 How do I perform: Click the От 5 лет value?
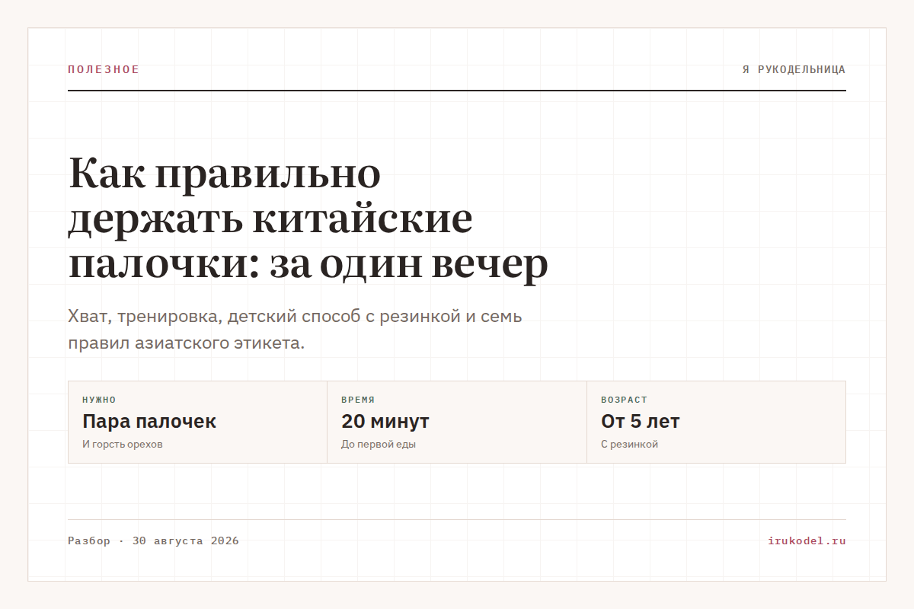[x=641, y=421]
